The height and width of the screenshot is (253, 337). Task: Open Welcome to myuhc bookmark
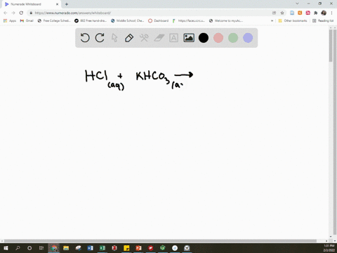(226, 20)
